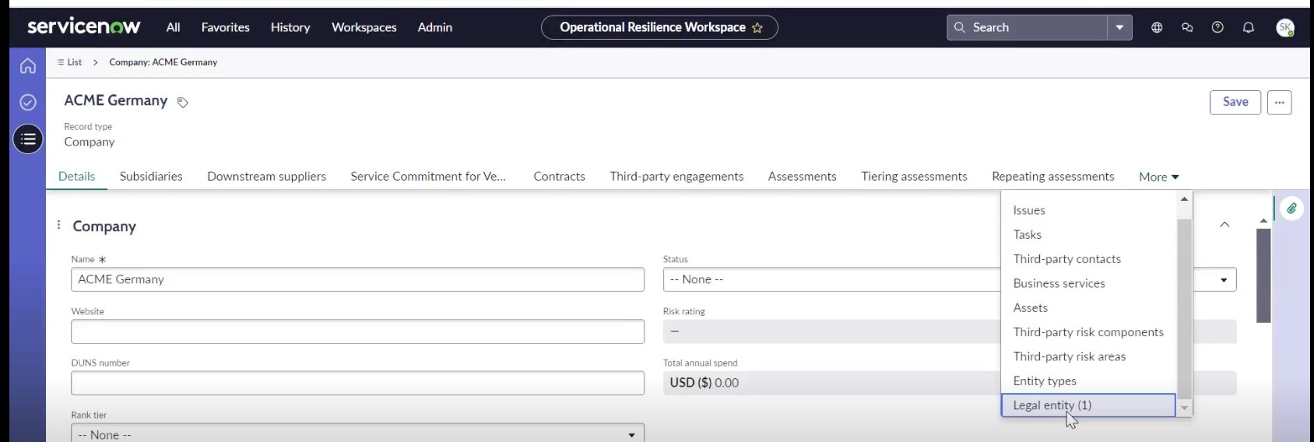Open the checkmark tasks sidebar icon
The height and width of the screenshot is (442, 1314).
pos(28,103)
